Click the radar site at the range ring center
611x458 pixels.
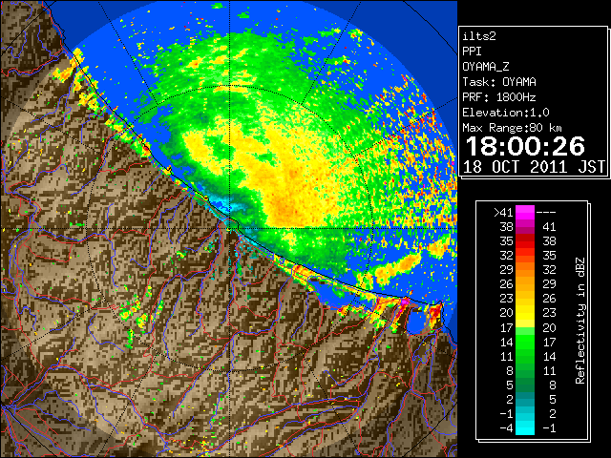point(229,229)
